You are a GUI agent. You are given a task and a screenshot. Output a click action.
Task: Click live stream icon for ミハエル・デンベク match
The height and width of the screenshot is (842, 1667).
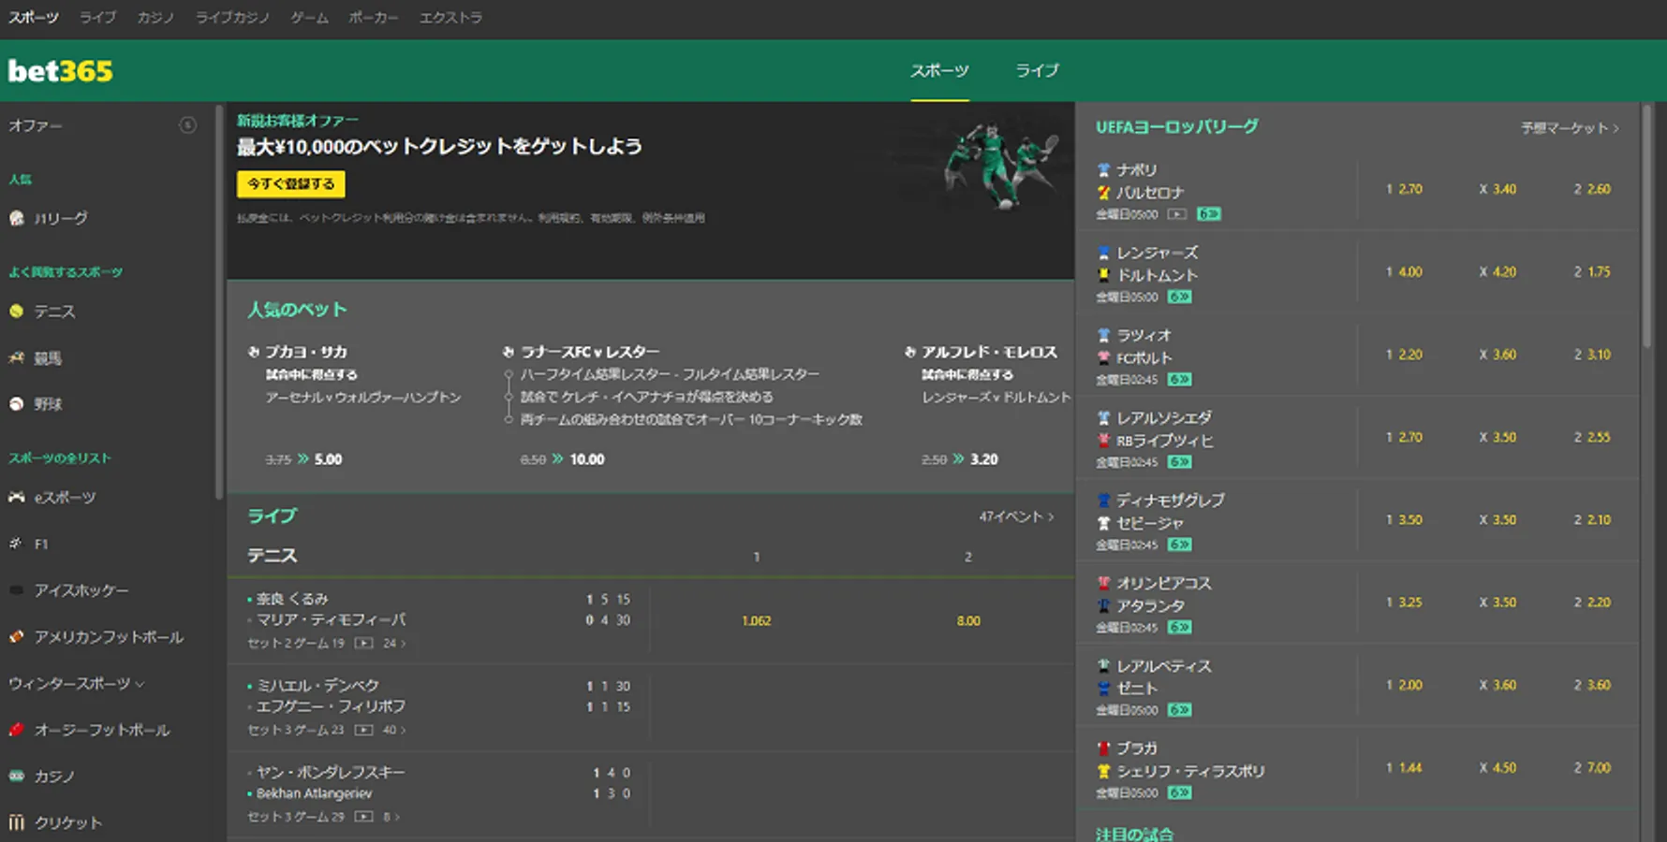(x=364, y=730)
